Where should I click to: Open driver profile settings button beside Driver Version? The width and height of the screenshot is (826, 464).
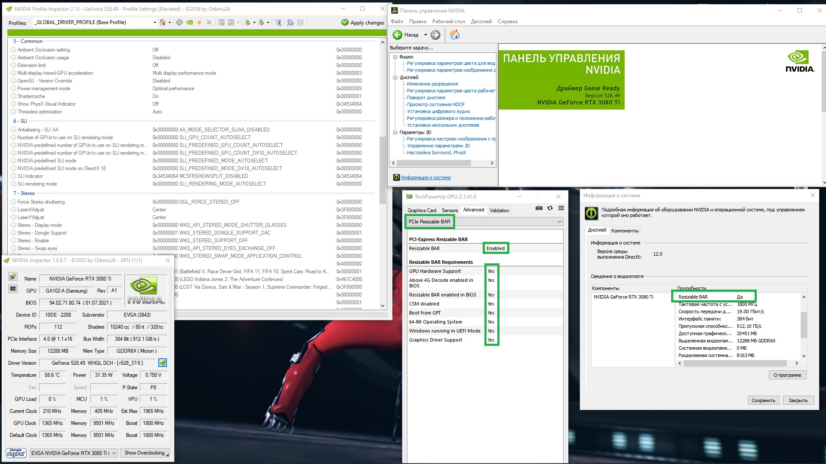(163, 363)
